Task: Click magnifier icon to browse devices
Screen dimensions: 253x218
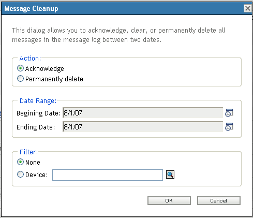Action: coord(170,175)
